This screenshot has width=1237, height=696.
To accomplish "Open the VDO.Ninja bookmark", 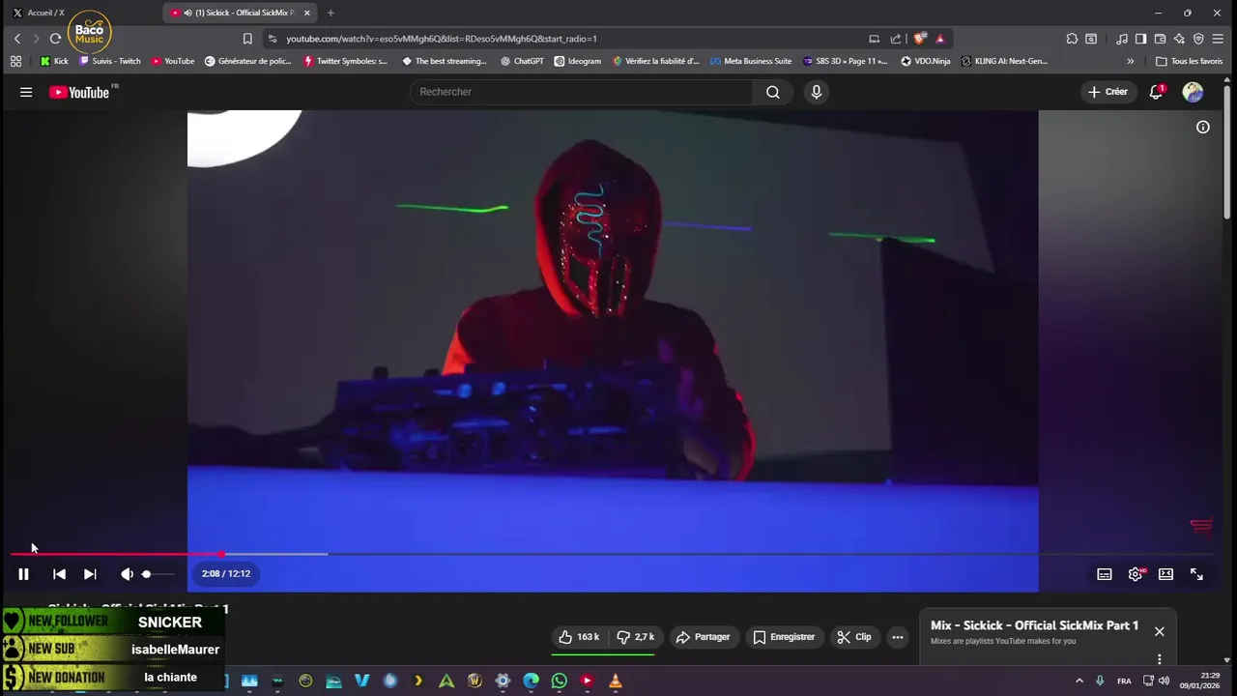I will (x=925, y=61).
